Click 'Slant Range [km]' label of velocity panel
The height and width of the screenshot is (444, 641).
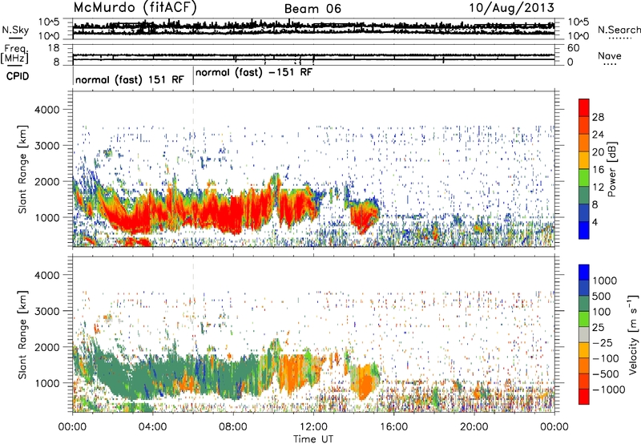pyautogui.click(x=22, y=334)
